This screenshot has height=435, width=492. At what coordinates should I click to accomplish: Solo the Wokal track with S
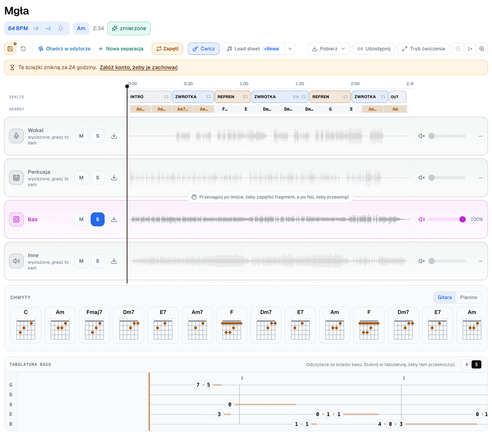(x=98, y=136)
